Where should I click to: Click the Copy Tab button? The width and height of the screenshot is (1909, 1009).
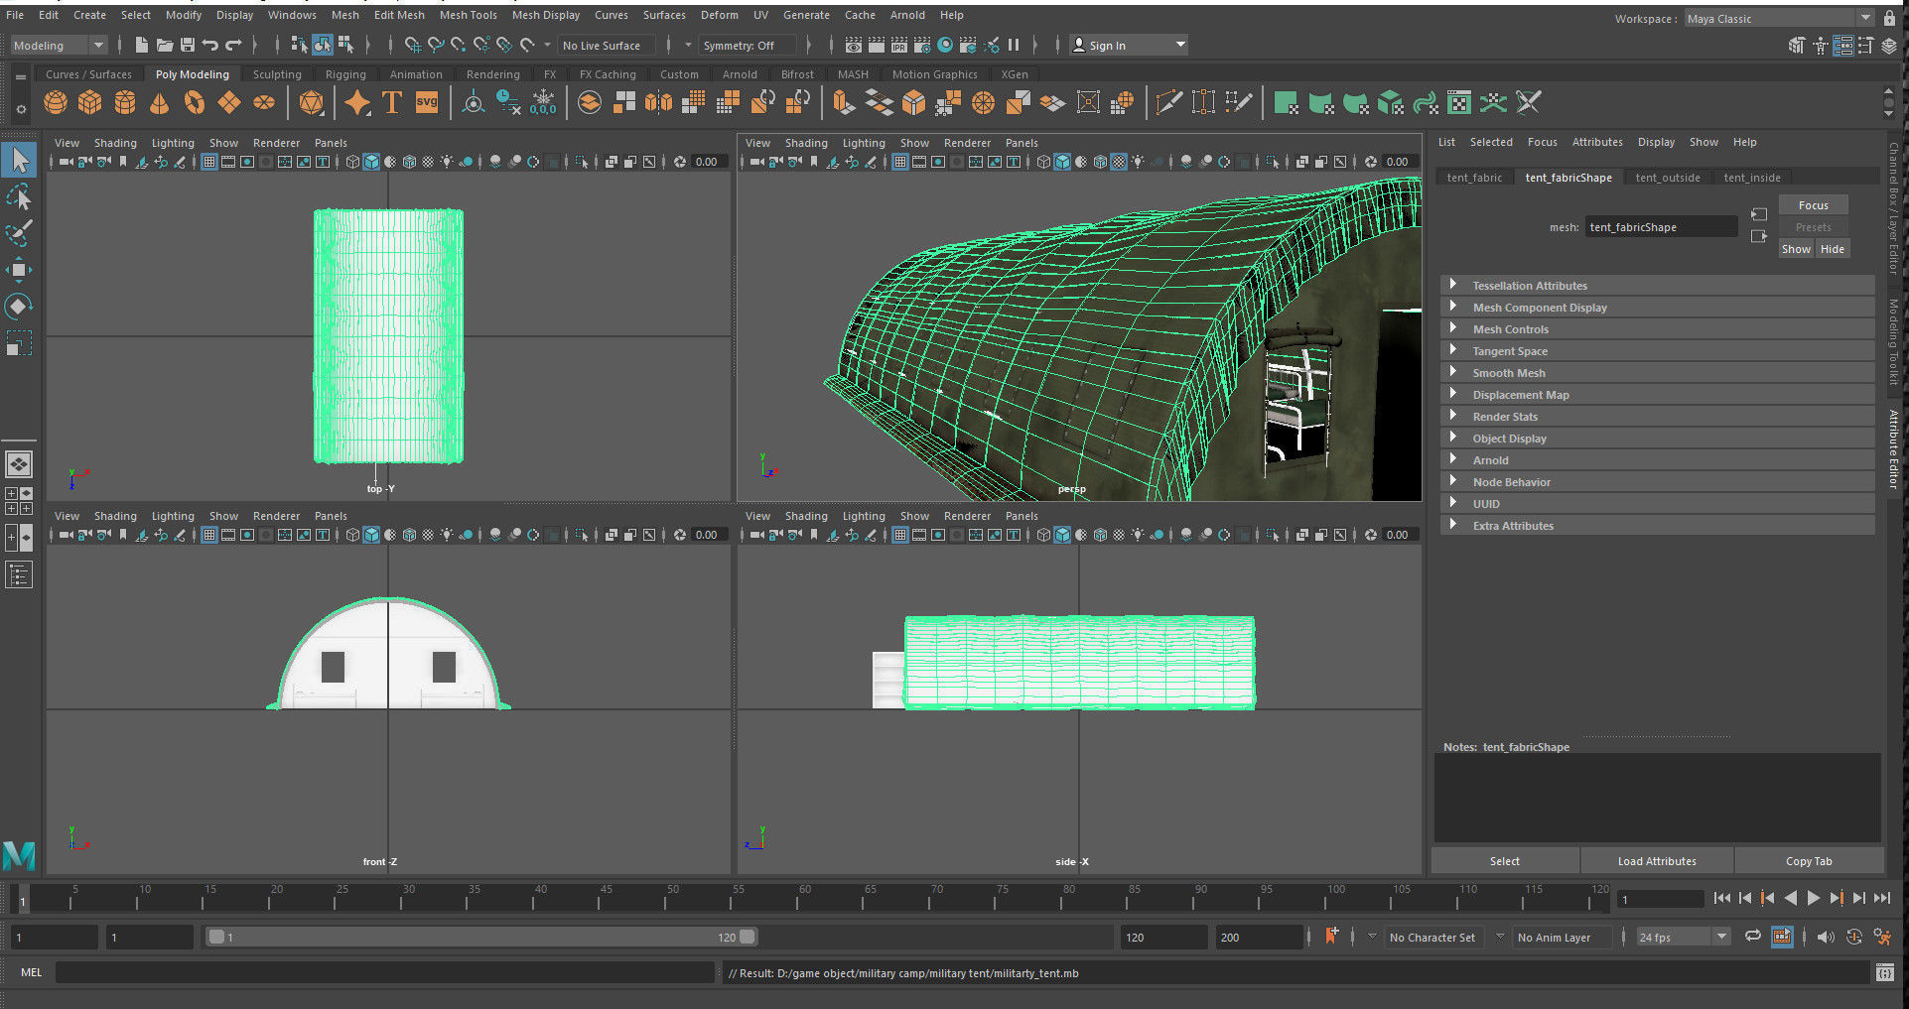click(x=1808, y=861)
